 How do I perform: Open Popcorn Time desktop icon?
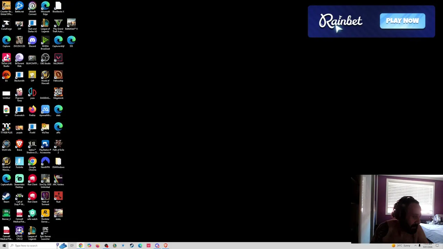click(19, 95)
